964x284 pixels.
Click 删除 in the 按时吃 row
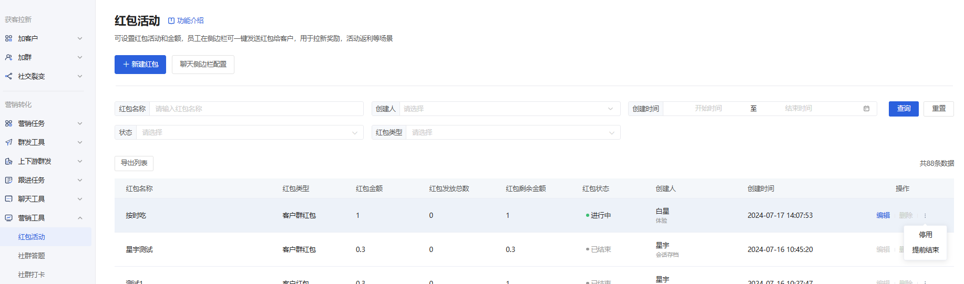pos(906,215)
